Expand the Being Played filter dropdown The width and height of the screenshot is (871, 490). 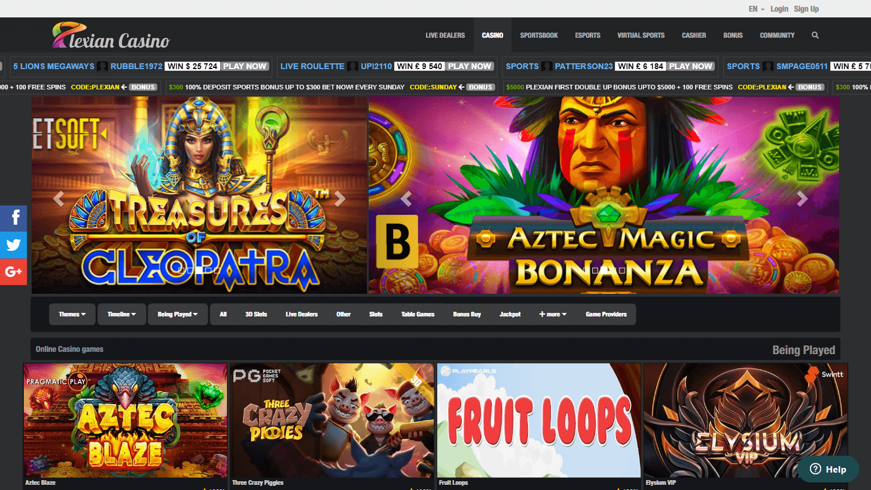coord(178,314)
